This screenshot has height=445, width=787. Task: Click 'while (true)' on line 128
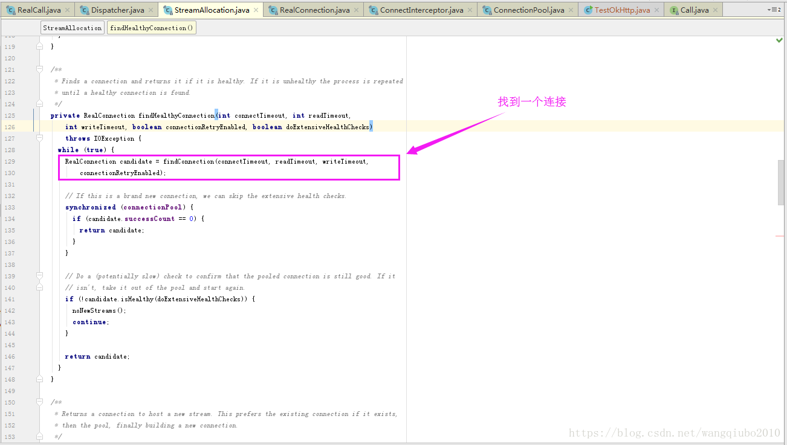click(x=82, y=150)
